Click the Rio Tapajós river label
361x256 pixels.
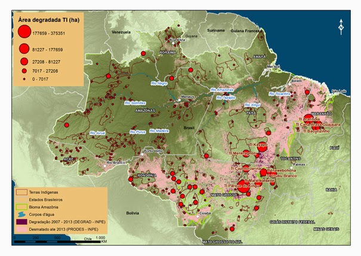226,98
